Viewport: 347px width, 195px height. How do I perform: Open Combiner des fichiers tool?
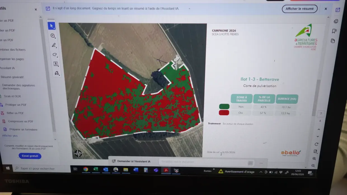[x=13, y=50]
